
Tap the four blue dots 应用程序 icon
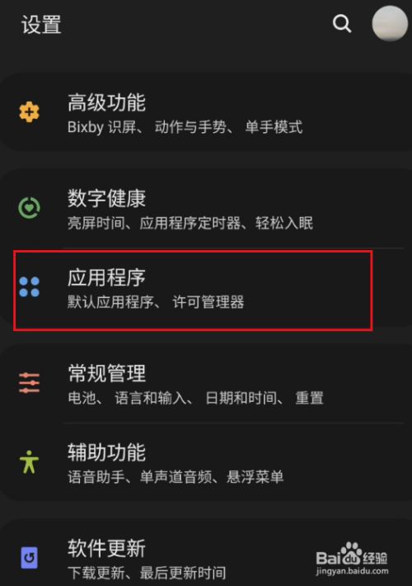29,287
